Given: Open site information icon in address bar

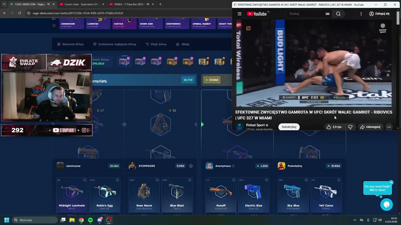Looking at the screenshot, I should [29, 13].
